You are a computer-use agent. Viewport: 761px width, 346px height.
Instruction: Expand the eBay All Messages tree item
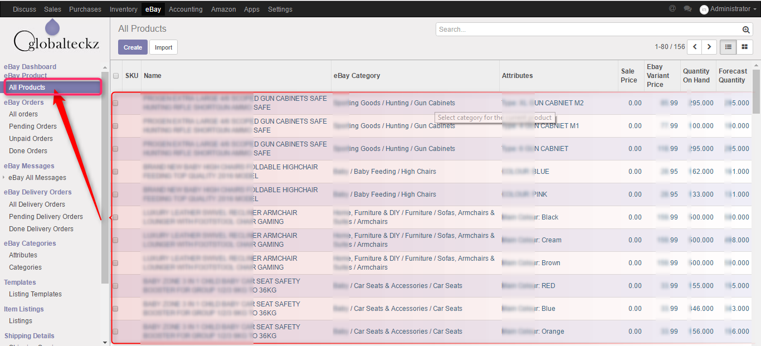click(4, 178)
